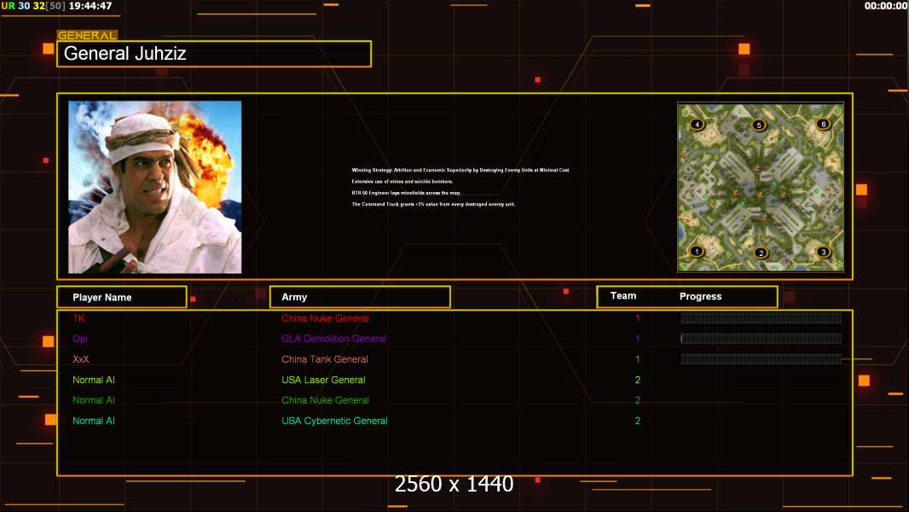Select player TK in the list
This screenshot has width=909, height=512.
pos(79,318)
